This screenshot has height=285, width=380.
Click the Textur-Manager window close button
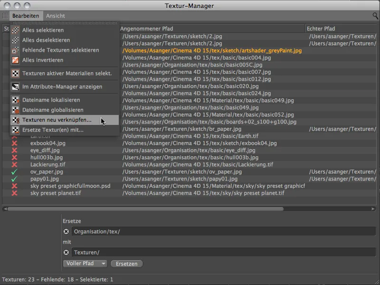tap(8, 6)
